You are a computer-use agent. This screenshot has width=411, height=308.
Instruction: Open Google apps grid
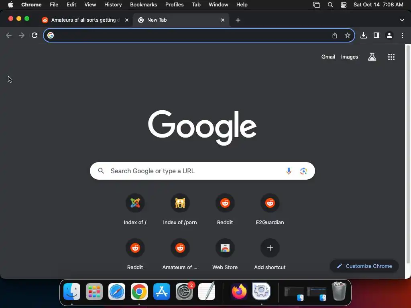pos(391,57)
